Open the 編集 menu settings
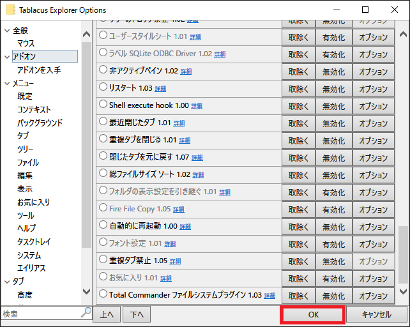410x327 pixels. tap(25, 176)
